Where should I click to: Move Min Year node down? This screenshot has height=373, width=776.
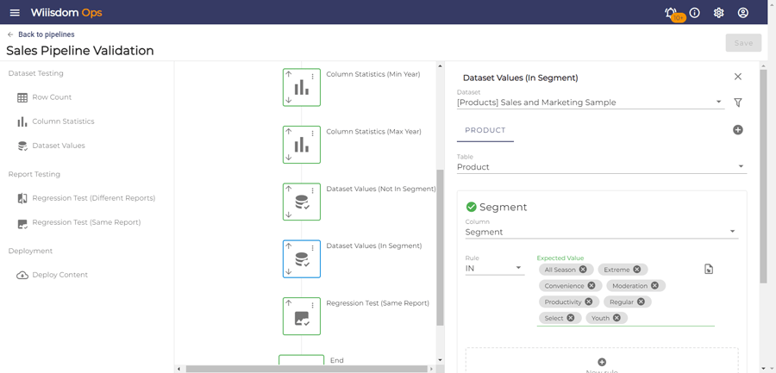289,101
